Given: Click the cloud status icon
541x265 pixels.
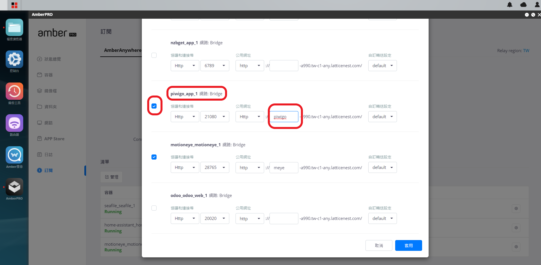Looking at the screenshot, I should tap(523, 5).
